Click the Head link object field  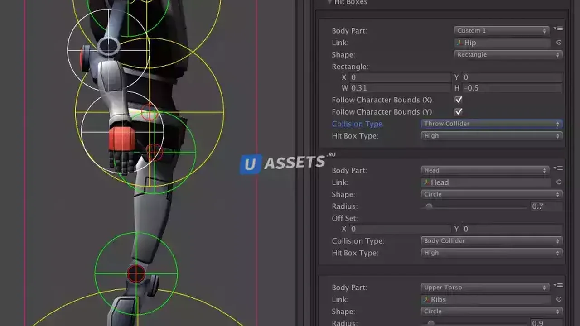486,182
